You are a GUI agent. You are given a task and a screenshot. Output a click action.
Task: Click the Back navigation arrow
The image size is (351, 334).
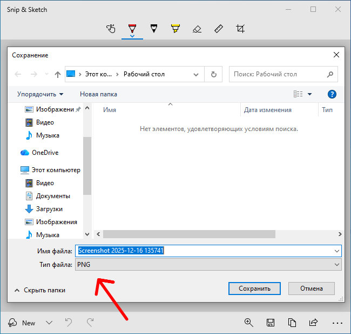tap(18, 74)
